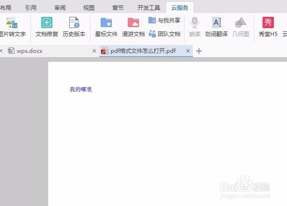Click the text 我的哪里 in the document
This screenshot has width=287, height=206.
click(81, 89)
